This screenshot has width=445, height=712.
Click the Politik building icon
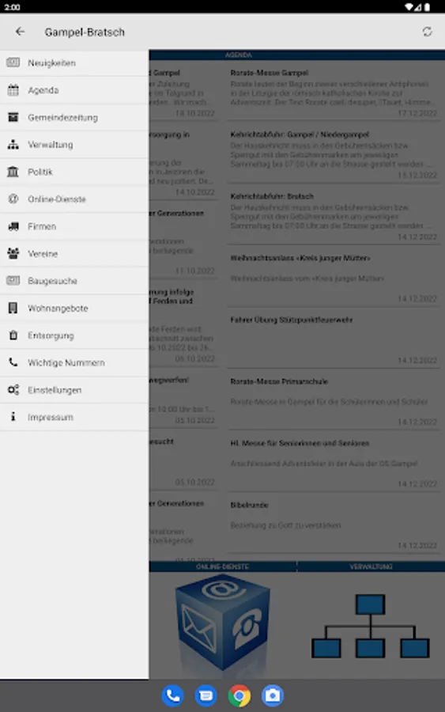point(13,172)
